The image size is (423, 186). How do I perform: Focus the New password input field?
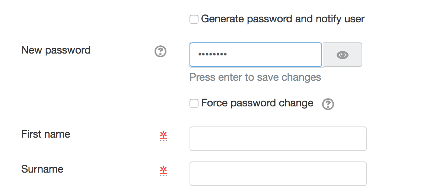pyautogui.click(x=256, y=54)
